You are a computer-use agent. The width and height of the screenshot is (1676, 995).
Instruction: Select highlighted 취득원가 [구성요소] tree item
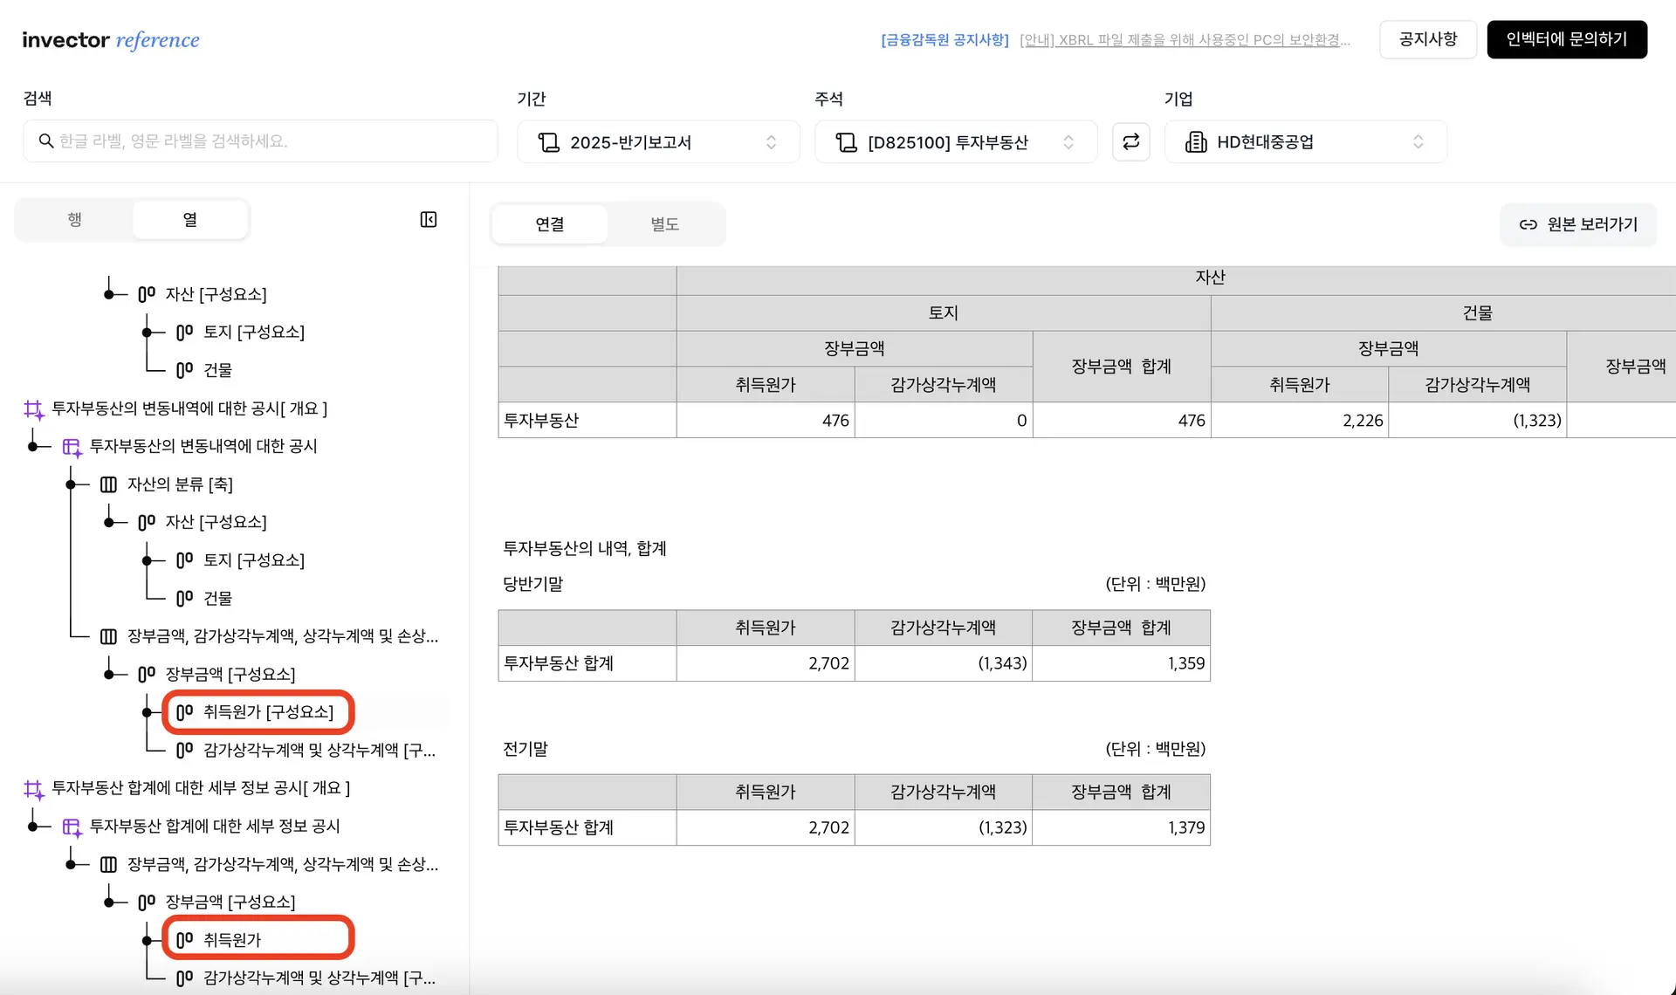(258, 712)
